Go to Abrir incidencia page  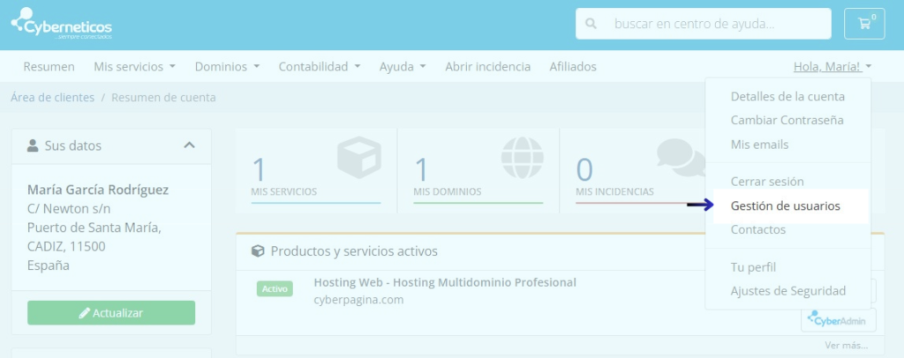click(487, 66)
